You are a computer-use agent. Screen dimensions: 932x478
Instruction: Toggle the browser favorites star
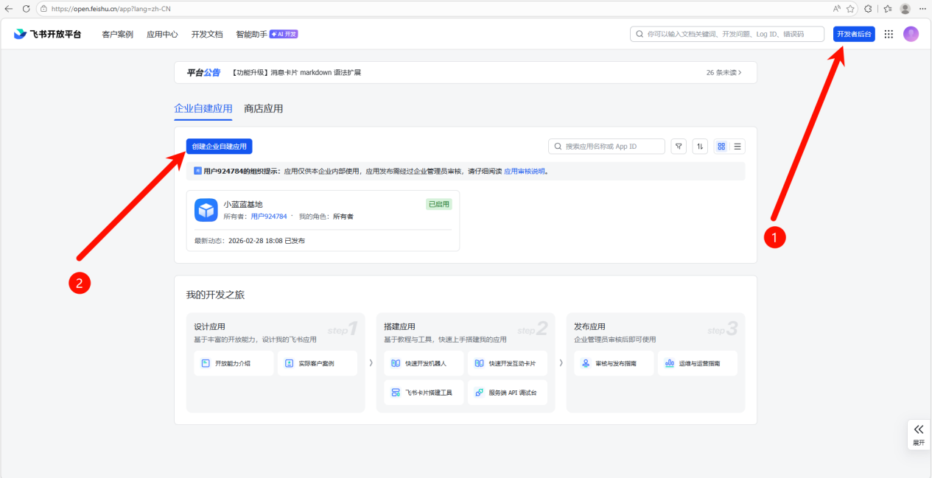[x=851, y=9]
